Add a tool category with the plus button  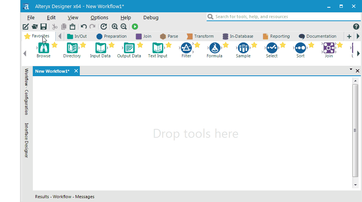(349, 37)
